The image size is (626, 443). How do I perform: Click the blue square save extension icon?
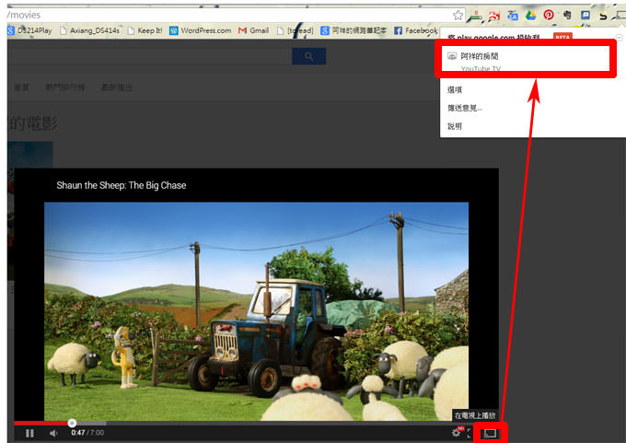click(585, 15)
